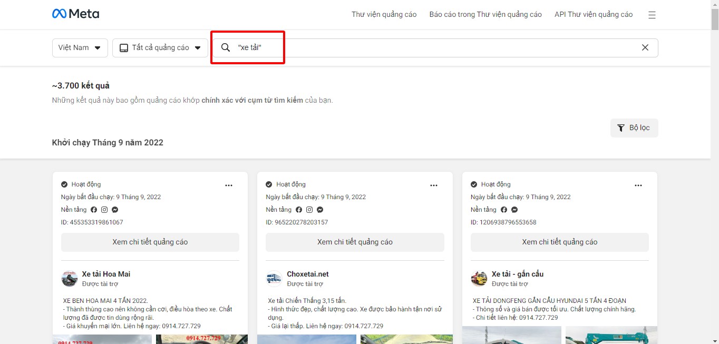View ad details for ID 1206938796553658
The width and height of the screenshot is (719, 344).
click(x=560, y=242)
